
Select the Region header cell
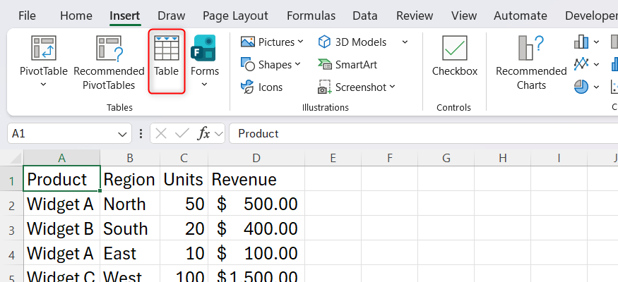130,179
